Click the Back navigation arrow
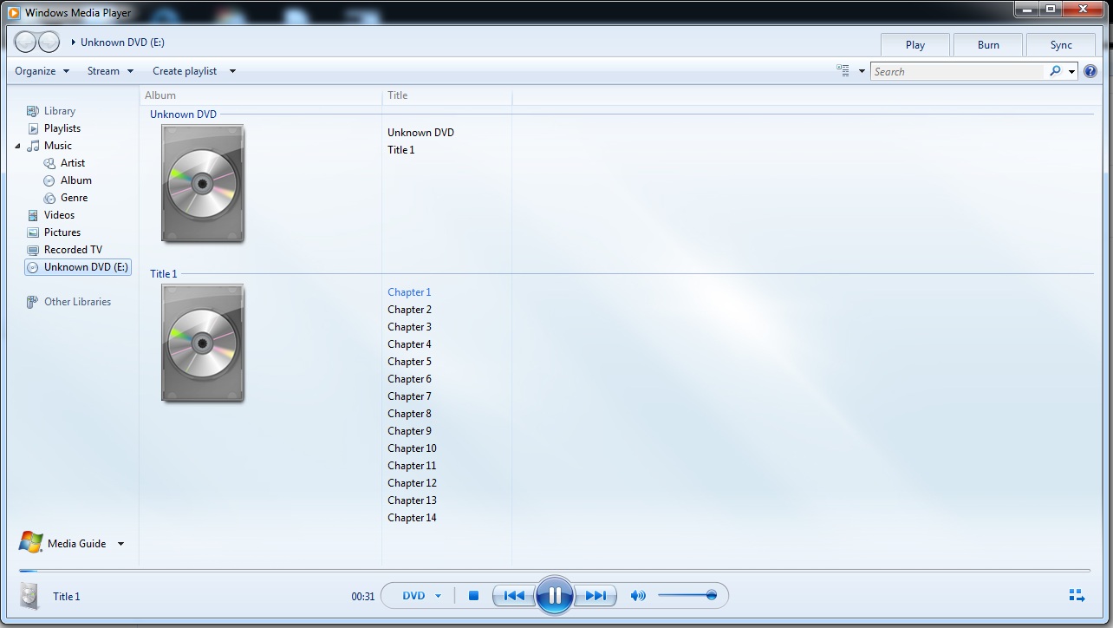The height and width of the screenshot is (628, 1113). (26, 42)
